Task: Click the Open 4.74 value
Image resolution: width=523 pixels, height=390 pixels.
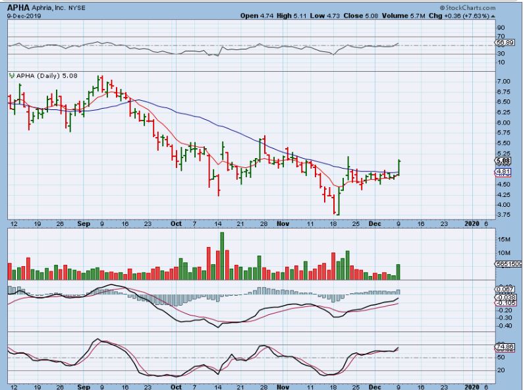Action: [257, 16]
